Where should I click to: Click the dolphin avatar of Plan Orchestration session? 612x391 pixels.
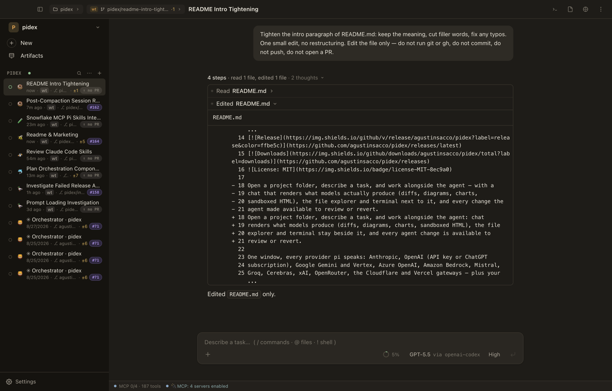[x=20, y=172]
